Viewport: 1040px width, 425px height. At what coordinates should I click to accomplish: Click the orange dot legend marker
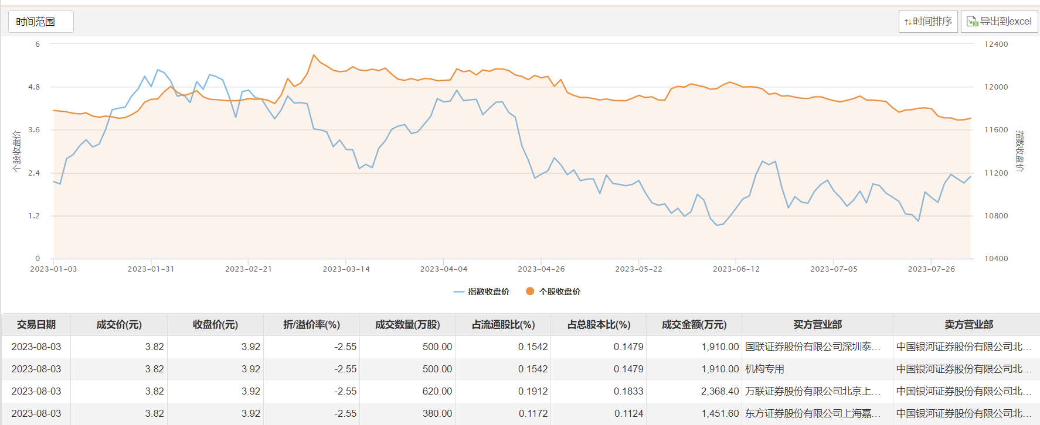(530, 291)
